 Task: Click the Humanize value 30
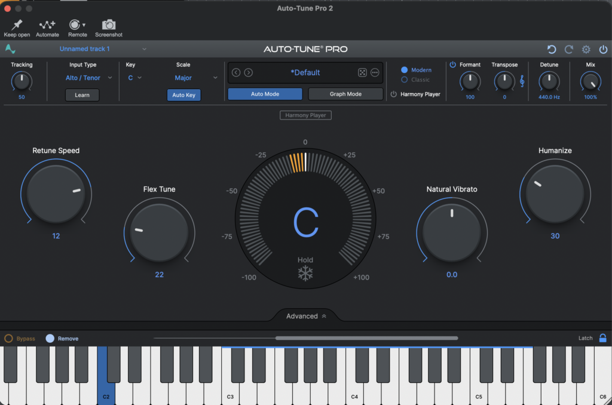click(x=555, y=236)
